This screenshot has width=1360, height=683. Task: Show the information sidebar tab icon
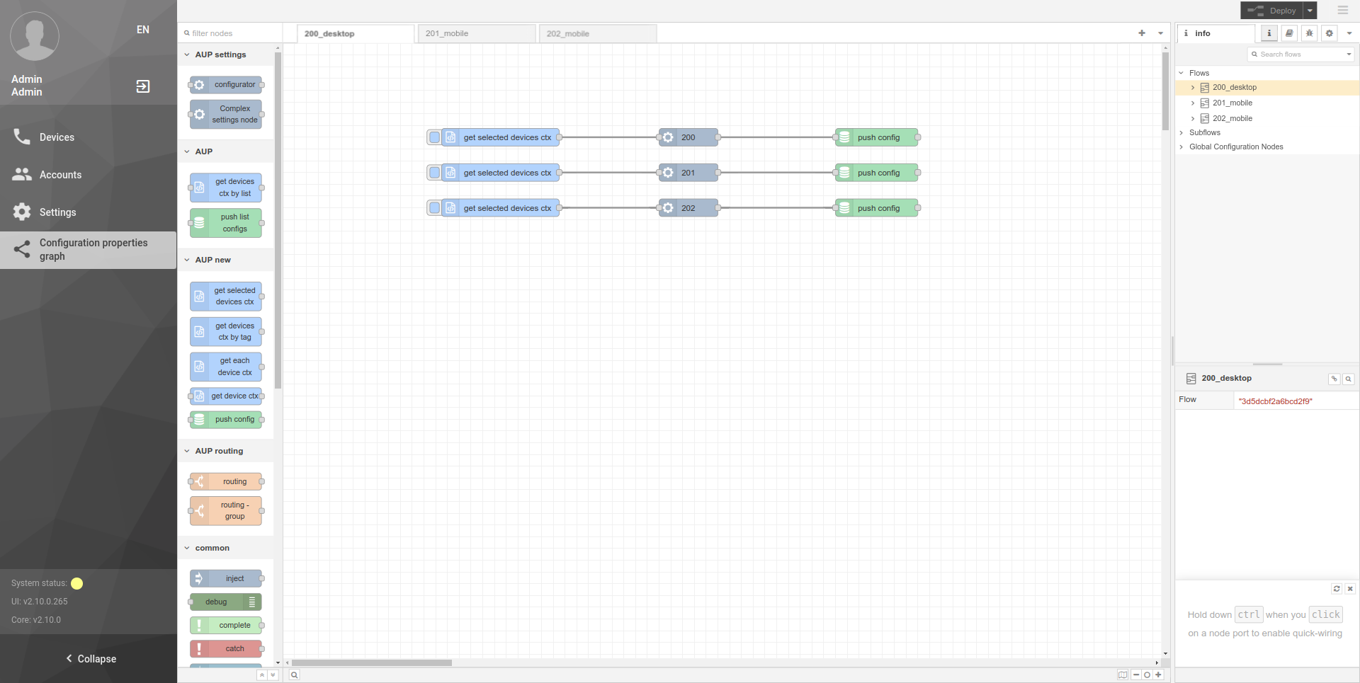click(x=1269, y=33)
